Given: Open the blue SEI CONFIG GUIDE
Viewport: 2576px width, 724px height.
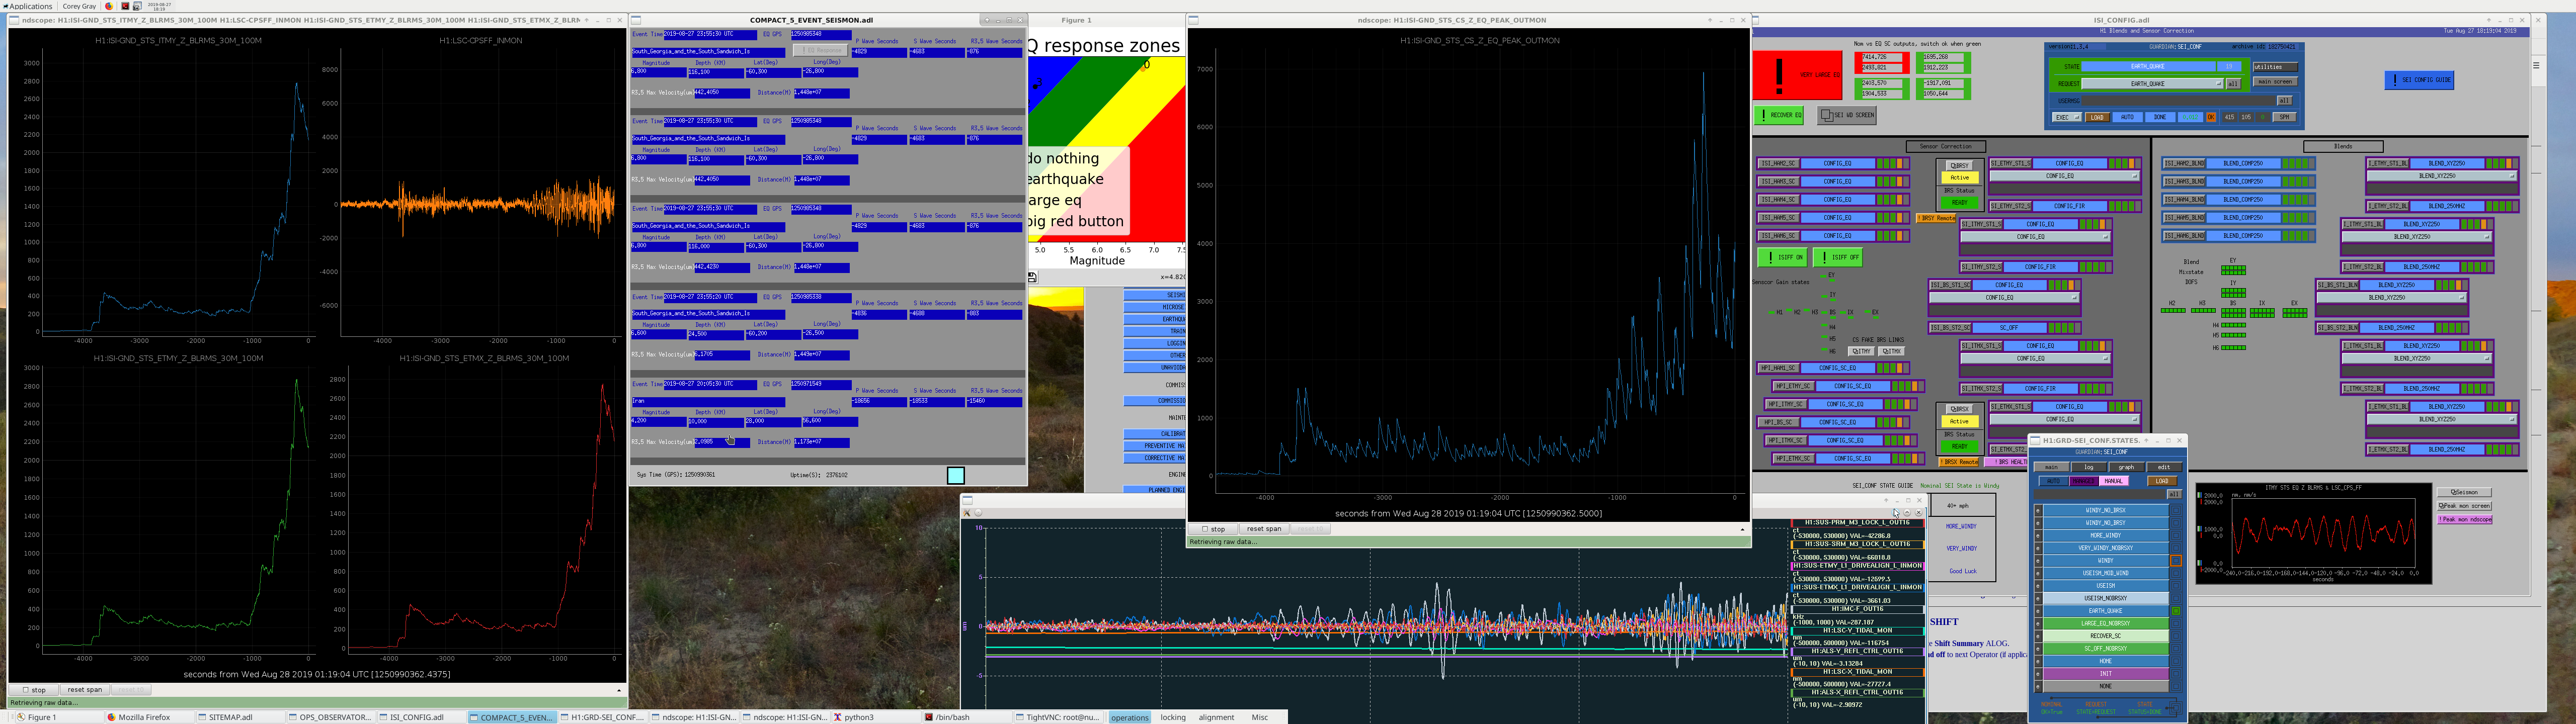Looking at the screenshot, I should 2419,80.
